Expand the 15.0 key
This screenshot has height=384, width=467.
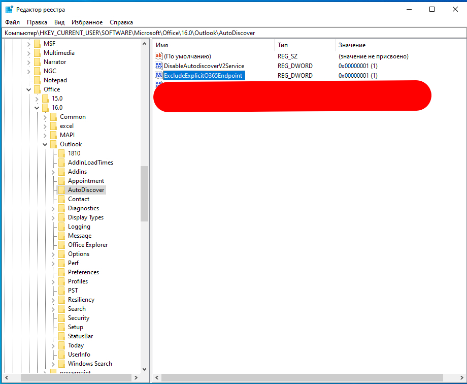point(37,99)
